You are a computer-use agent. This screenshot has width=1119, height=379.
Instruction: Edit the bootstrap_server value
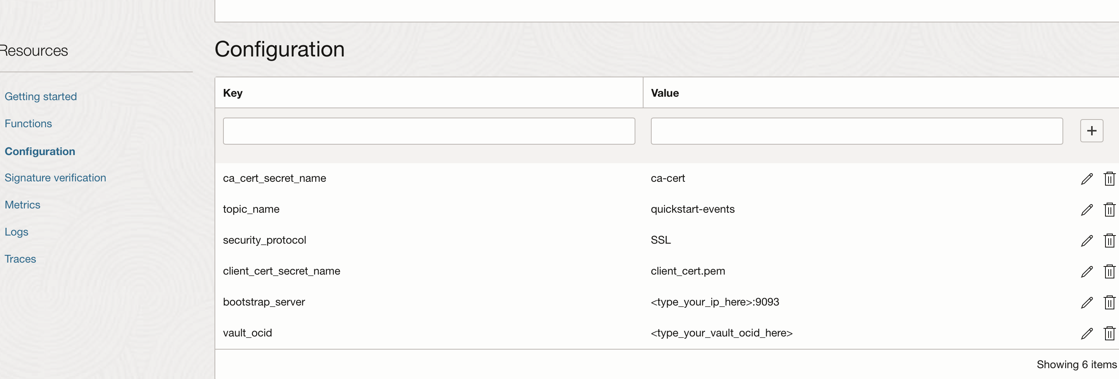coord(1086,303)
